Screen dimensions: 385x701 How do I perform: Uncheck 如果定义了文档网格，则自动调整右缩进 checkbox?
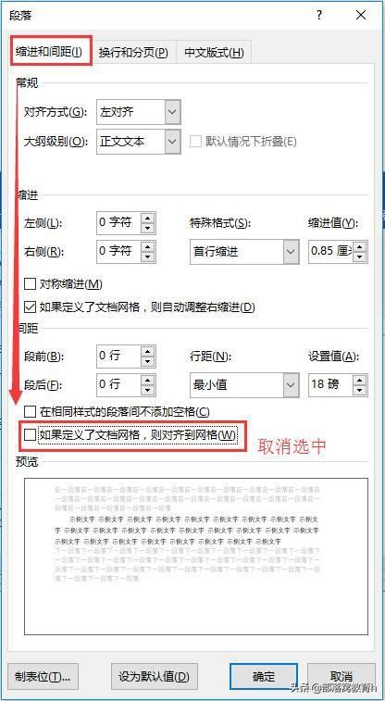[x=30, y=307]
